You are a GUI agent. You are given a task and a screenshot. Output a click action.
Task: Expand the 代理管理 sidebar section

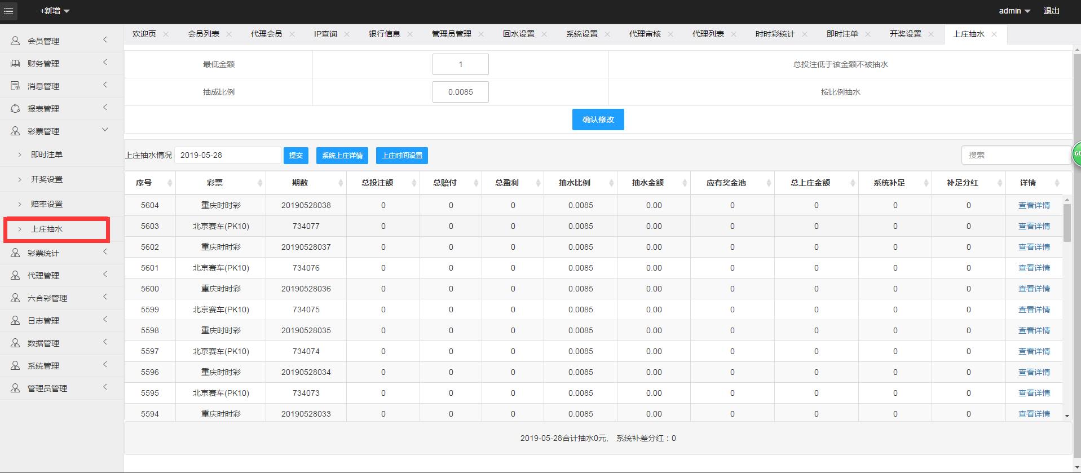tap(105, 275)
